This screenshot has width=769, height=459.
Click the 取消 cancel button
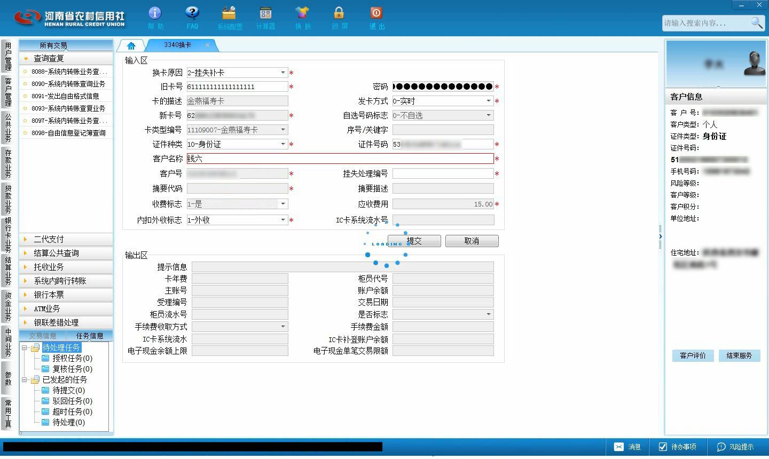coord(472,241)
